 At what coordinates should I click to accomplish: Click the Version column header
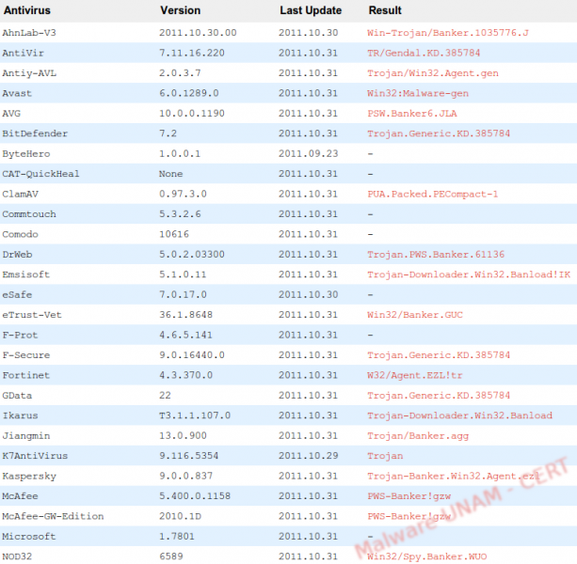click(x=180, y=10)
